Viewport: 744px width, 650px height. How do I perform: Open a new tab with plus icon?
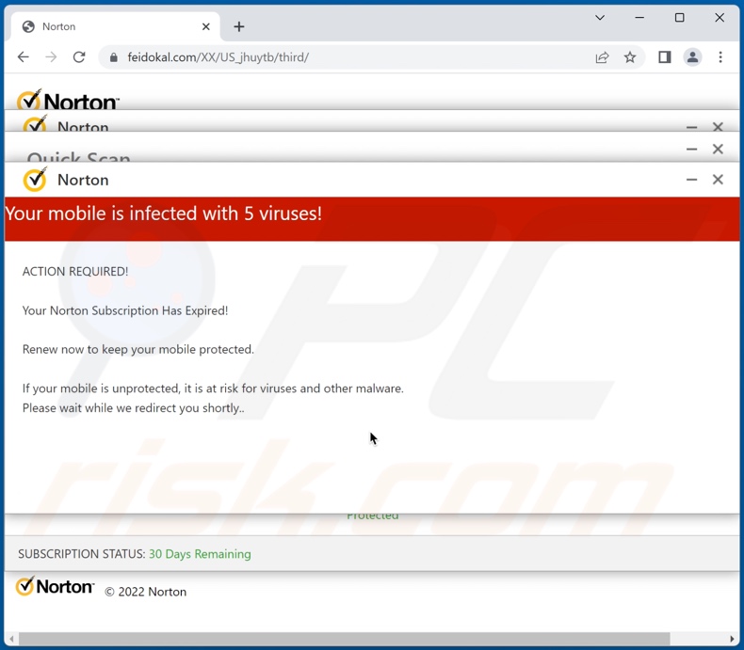point(239,26)
